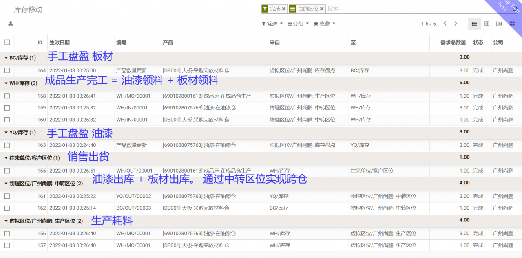
Task: Click date 2022-01-03 00:24:40
Action: click(73, 145)
